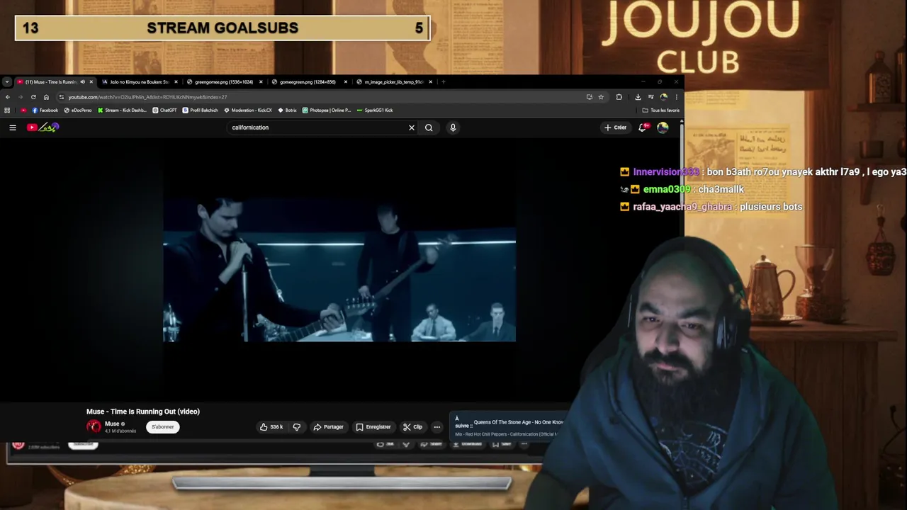Click the Créer button
The width and height of the screenshot is (907, 510).
point(615,127)
